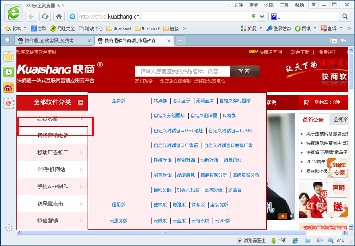This screenshot has width=355, height=246.
Task: Open the browser home page icon
Action: (59, 17)
